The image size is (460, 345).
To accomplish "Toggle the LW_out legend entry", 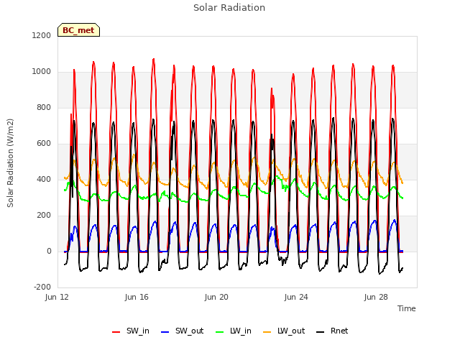I will coord(284,331).
